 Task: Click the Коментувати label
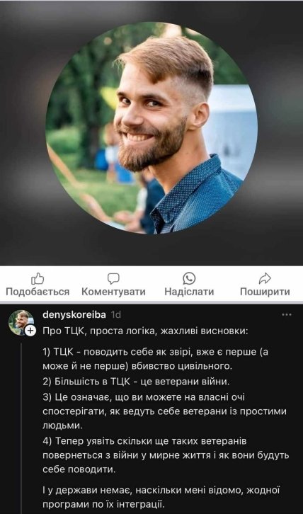(113, 292)
